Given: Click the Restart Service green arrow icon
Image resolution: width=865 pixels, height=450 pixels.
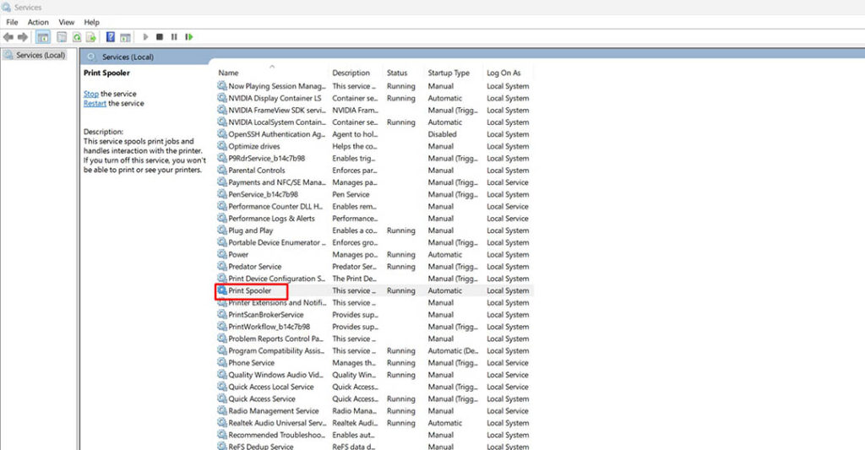Looking at the screenshot, I should [189, 37].
